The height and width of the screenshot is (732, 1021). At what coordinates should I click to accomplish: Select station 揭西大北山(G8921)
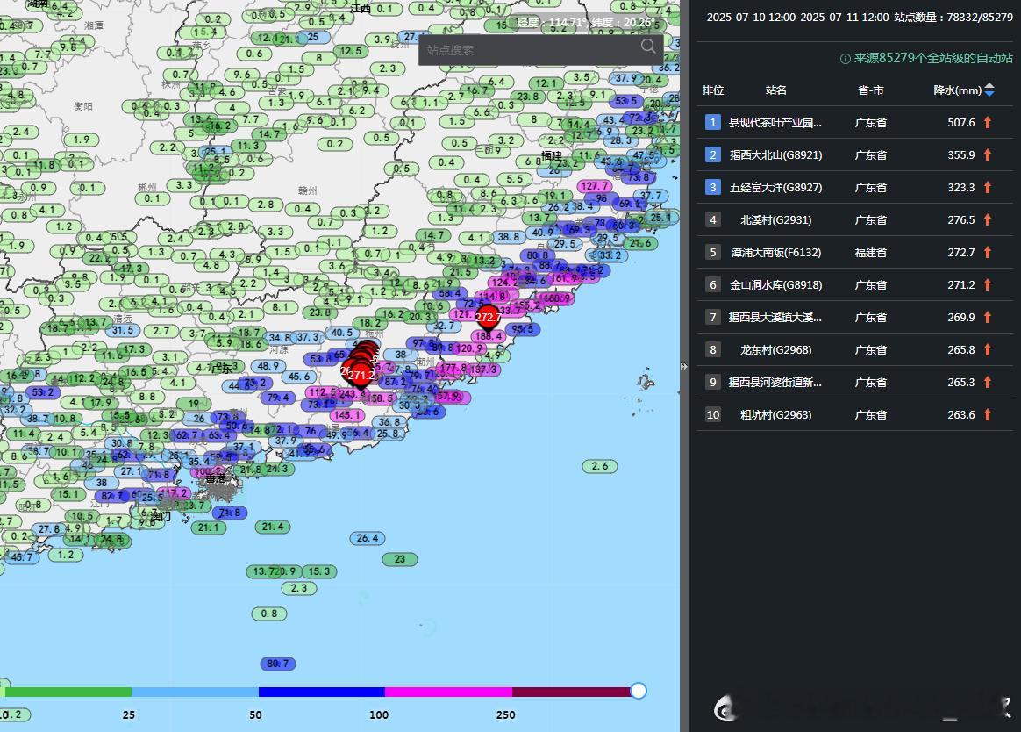point(775,155)
